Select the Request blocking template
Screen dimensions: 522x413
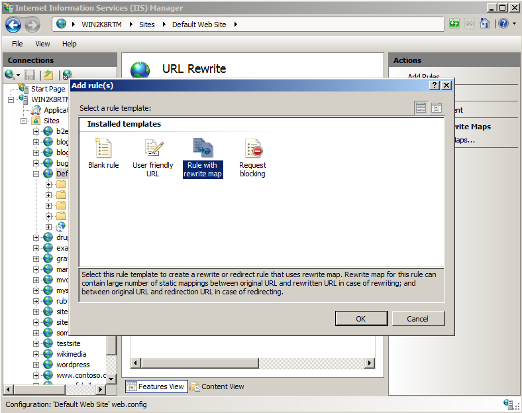point(252,158)
